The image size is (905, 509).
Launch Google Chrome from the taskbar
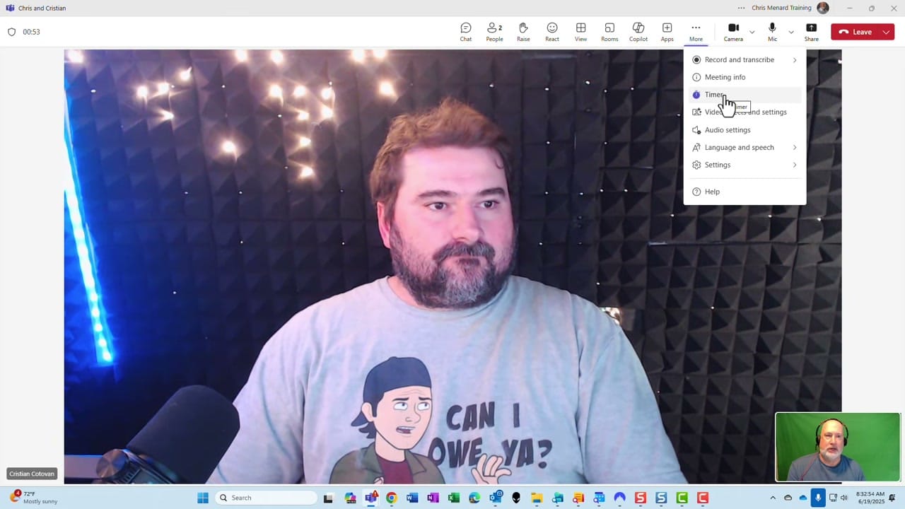(391, 498)
